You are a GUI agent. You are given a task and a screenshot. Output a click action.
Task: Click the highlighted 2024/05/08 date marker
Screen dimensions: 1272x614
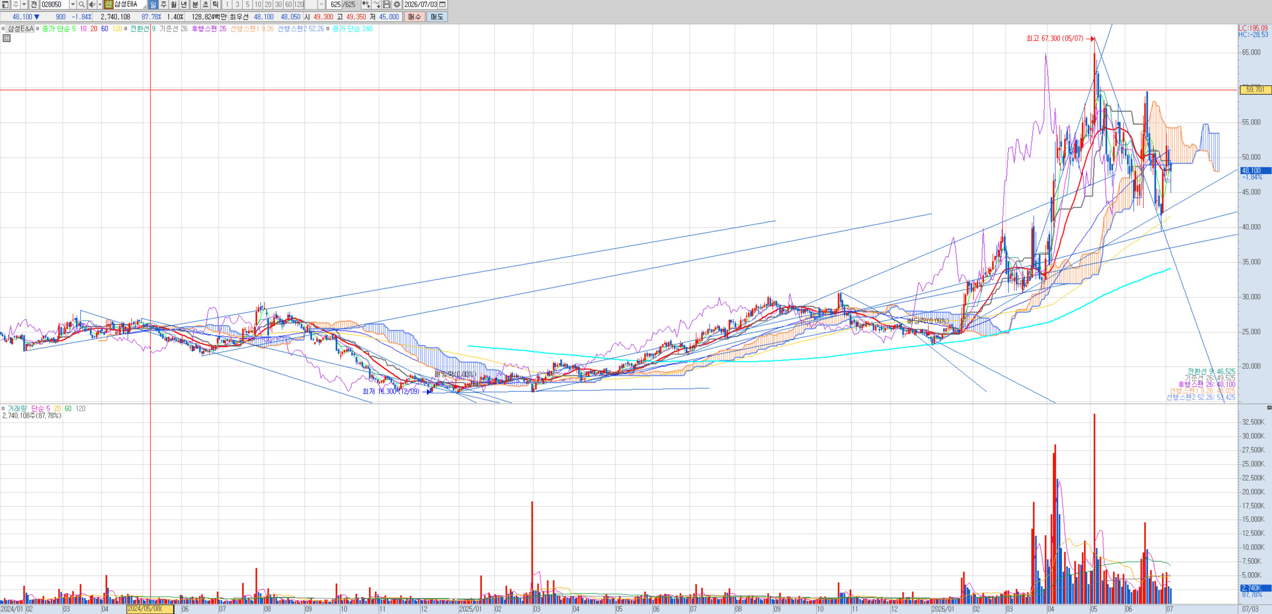[x=150, y=609]
